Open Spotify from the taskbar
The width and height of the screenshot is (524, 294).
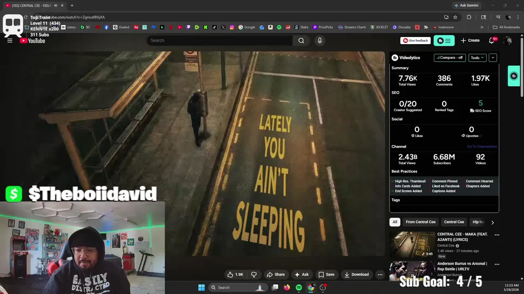(x=299, y=287)
